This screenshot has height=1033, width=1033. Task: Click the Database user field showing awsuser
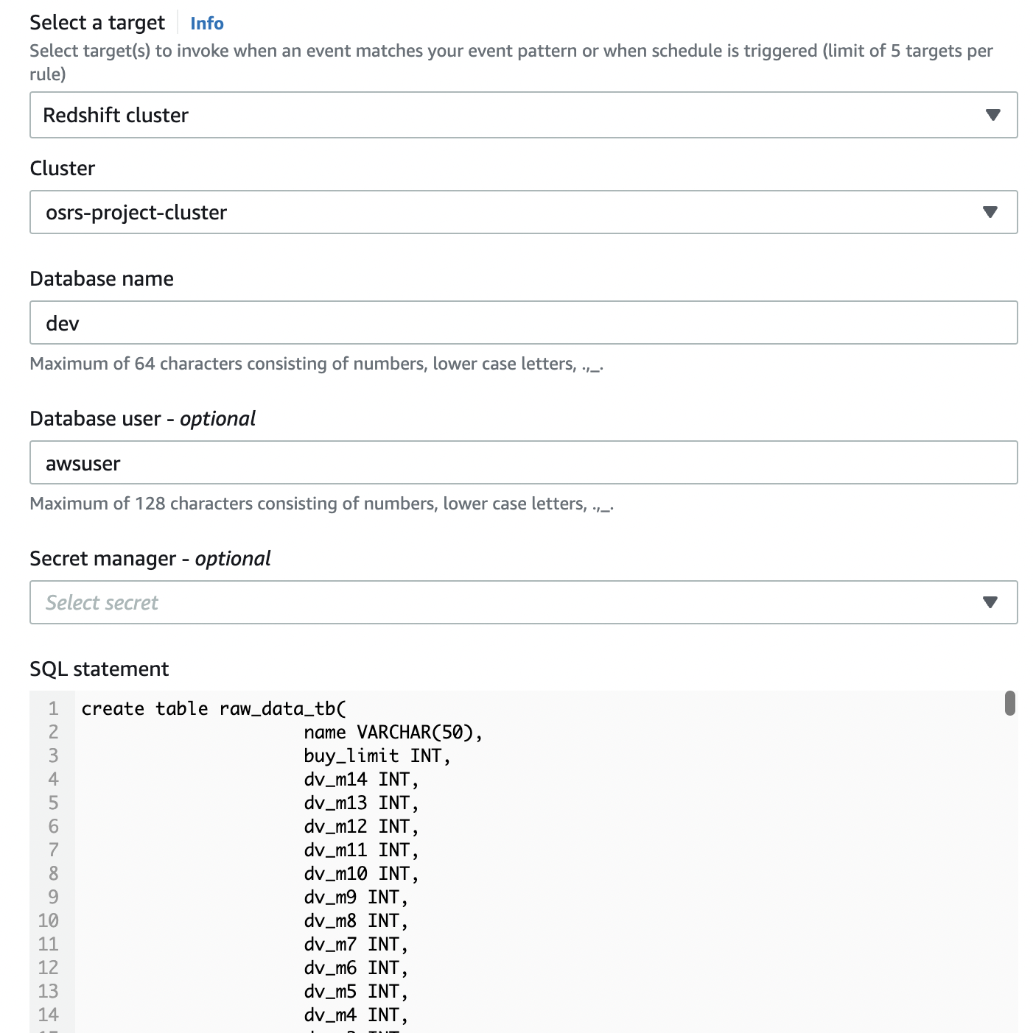pos(522,462)
